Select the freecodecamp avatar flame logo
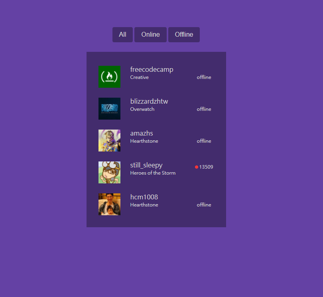Image resolution: width=323 pixels, height=297 pixels. click(x=109, y=77)
